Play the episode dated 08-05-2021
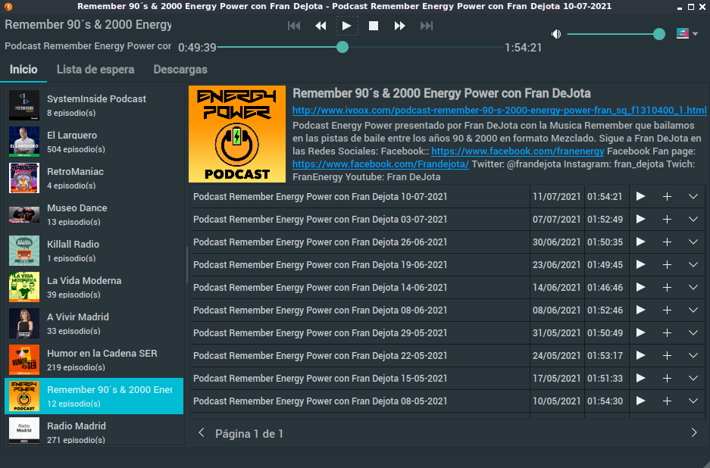Screen dimensions: 710x468 (640, 401)
